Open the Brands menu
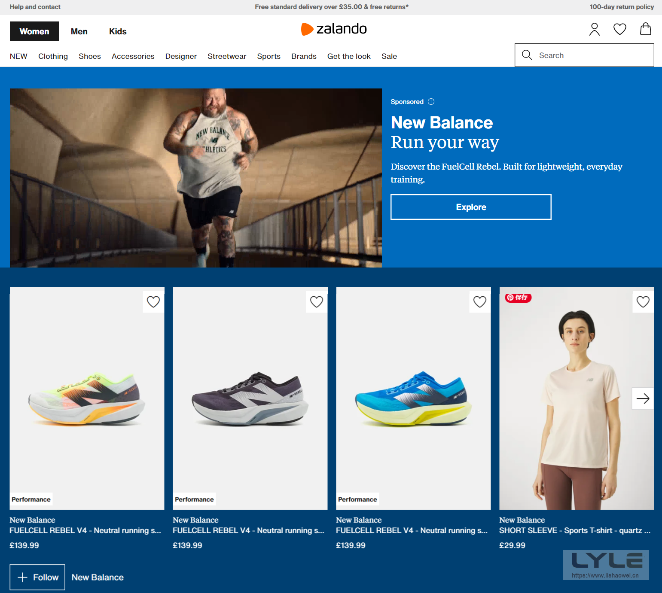This screenshot has width=662, height=593. (x=304, y=56)
